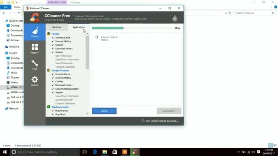Click the pear icon in CCleaner header

[x=175, y=18]
